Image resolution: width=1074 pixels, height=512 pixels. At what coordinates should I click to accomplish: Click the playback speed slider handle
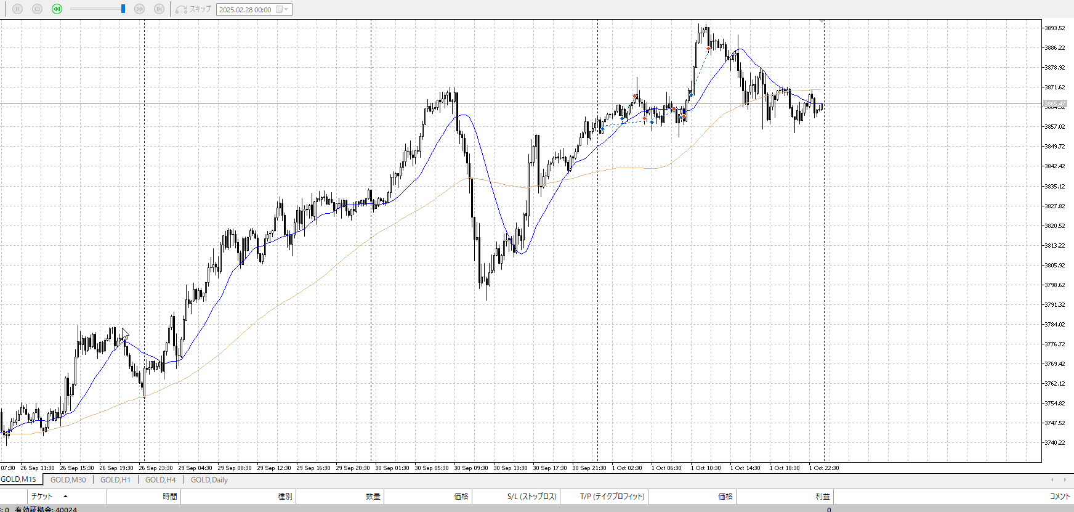[123, 9]
